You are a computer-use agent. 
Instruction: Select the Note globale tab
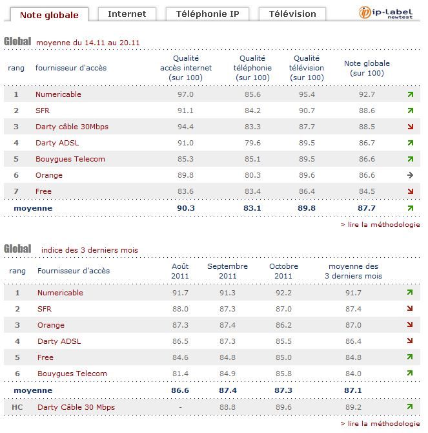click(49, 14)
